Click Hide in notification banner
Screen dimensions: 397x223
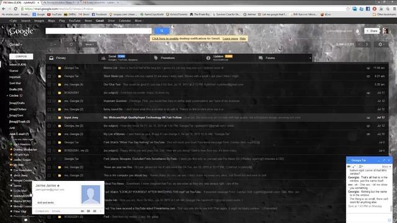(243, 38)
